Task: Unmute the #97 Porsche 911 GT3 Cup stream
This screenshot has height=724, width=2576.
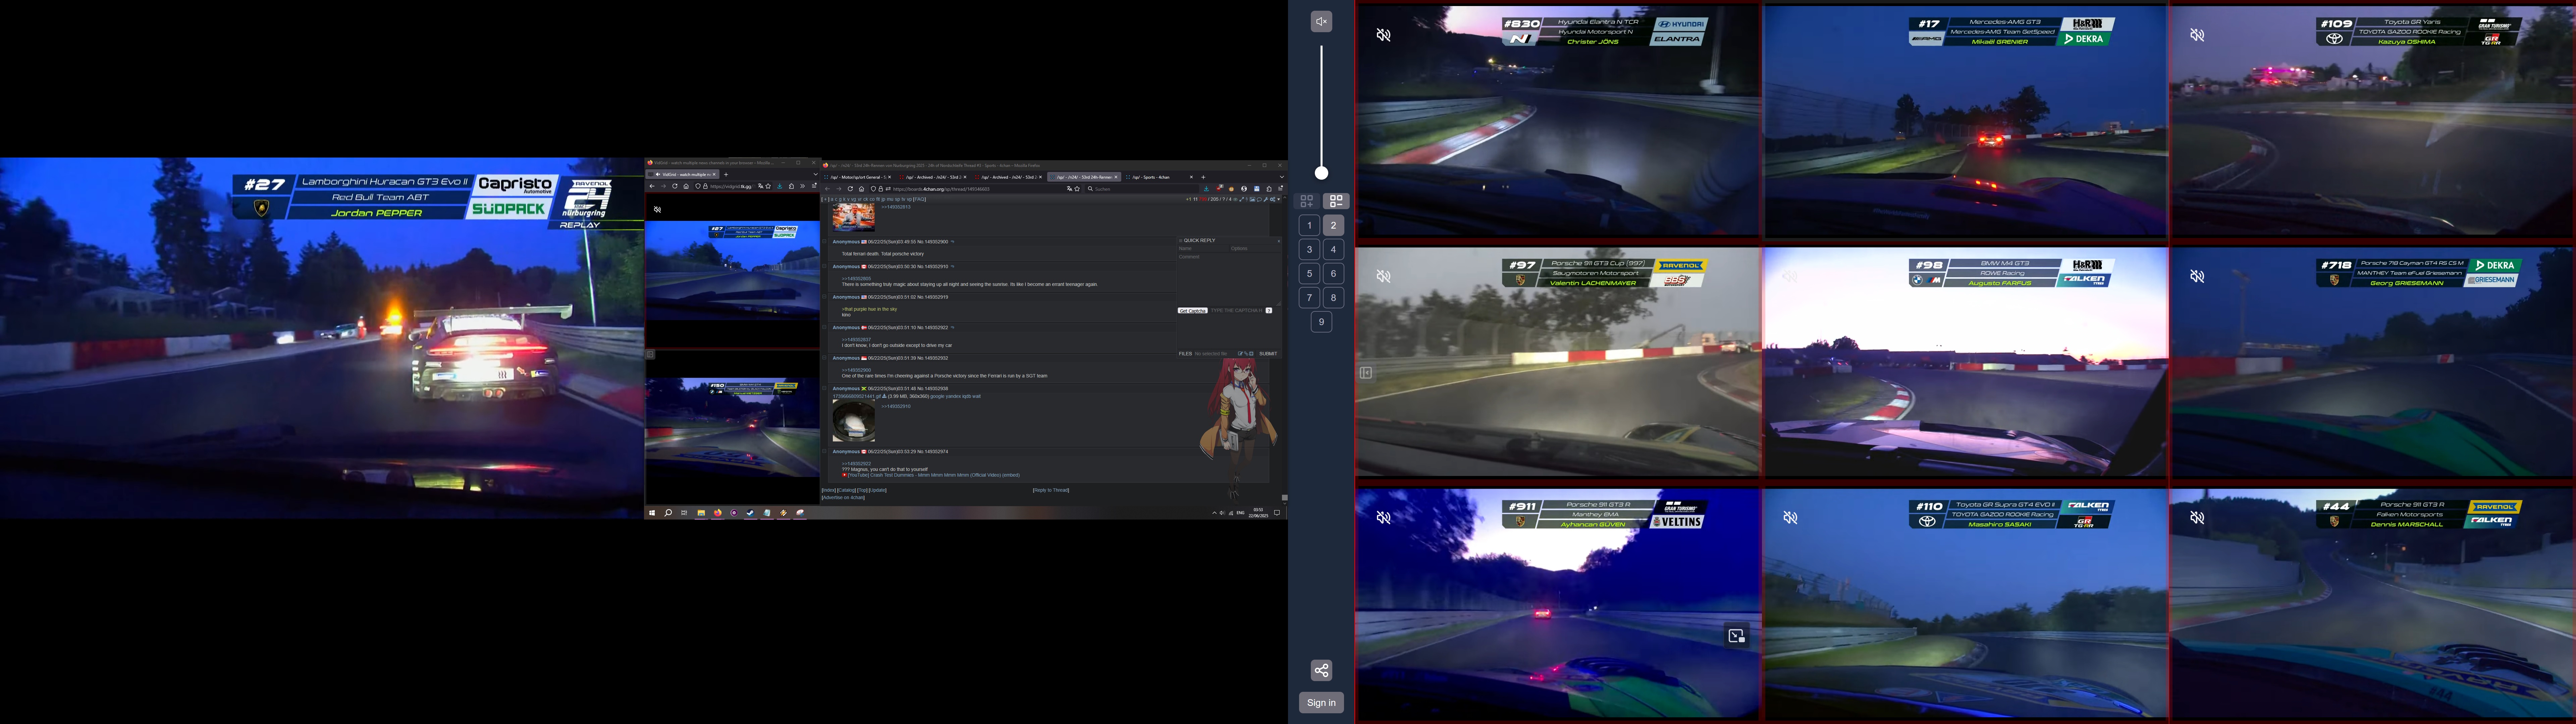Action: [x=1384, y=276]
